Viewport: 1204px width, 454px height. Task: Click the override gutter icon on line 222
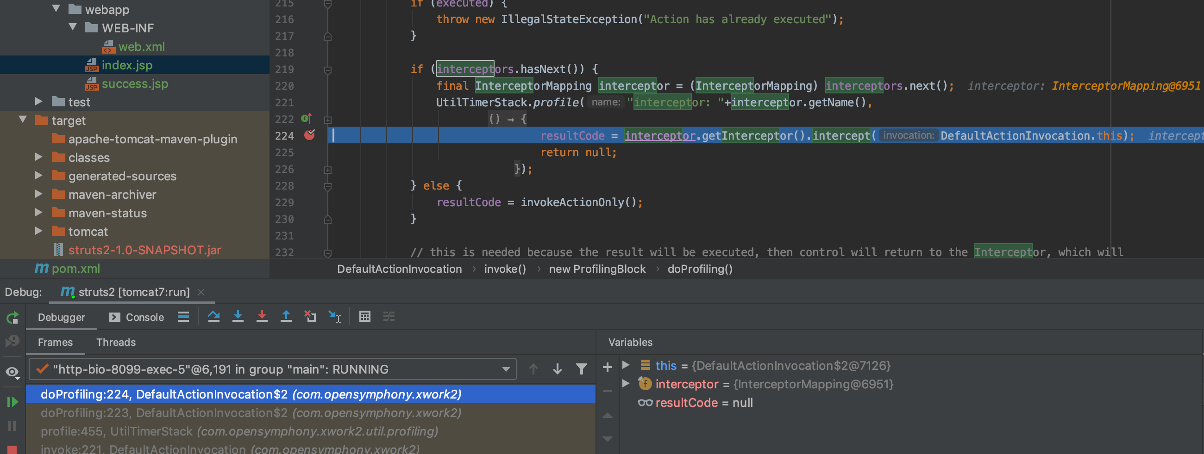click(306, 118)
